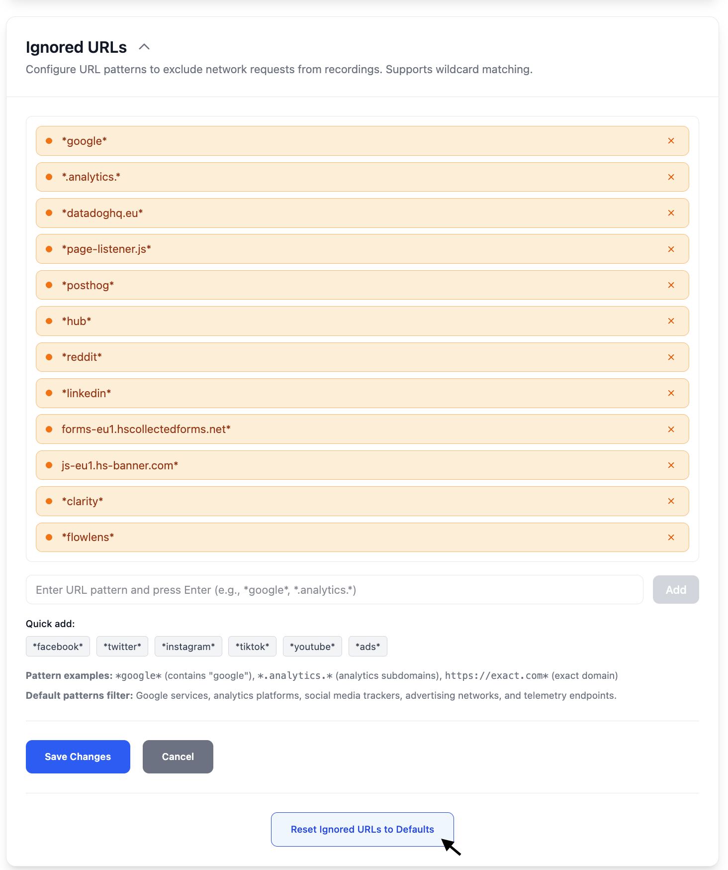Viewport: 728px width, 870px height.
Task: Delete js-eu1.hs-banner.com* from list
Action: click(671, 465)
